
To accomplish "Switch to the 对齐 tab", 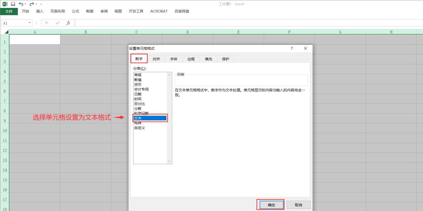I will (x=156, y=59).
